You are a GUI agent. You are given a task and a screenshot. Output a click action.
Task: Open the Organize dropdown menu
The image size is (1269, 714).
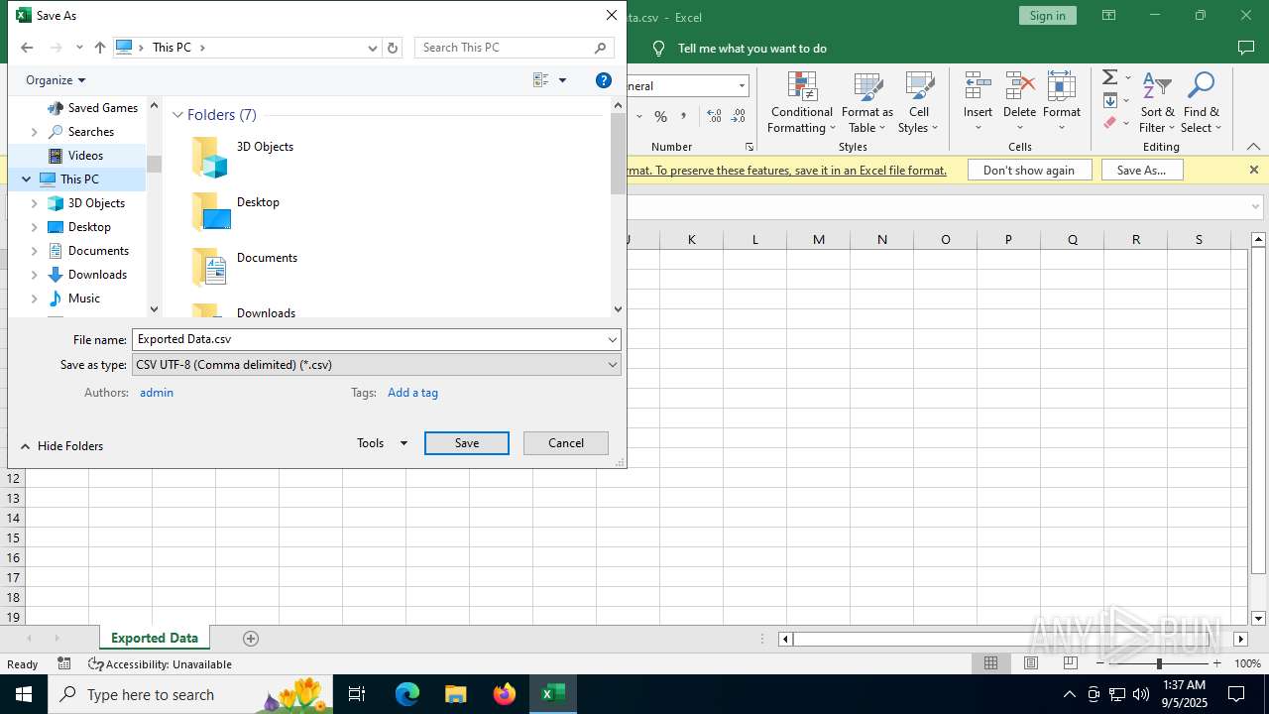coord(56,80)
